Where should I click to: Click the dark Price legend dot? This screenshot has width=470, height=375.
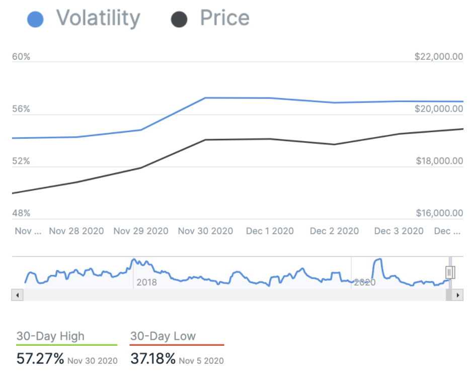pos(179,20)
